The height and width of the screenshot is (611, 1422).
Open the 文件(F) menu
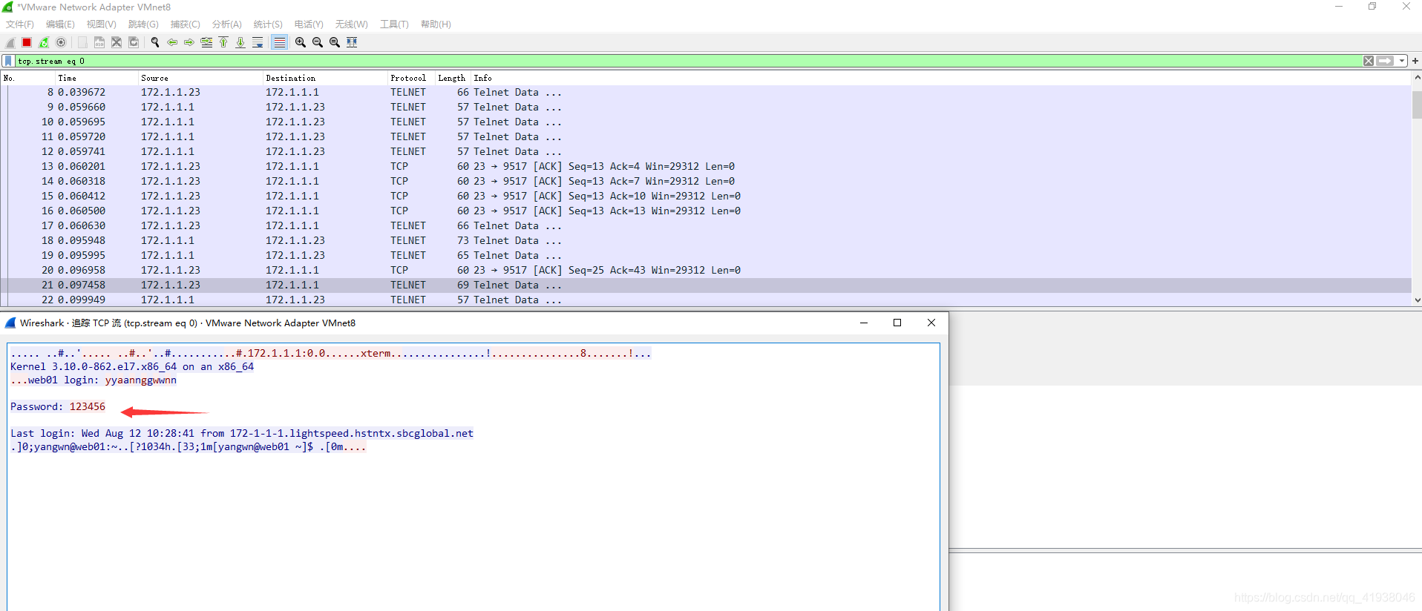pyautogui.click(x=20, y=24)
